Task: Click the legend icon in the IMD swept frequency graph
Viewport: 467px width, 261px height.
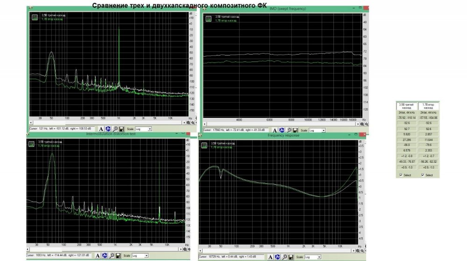Action: tap(208, 19)
